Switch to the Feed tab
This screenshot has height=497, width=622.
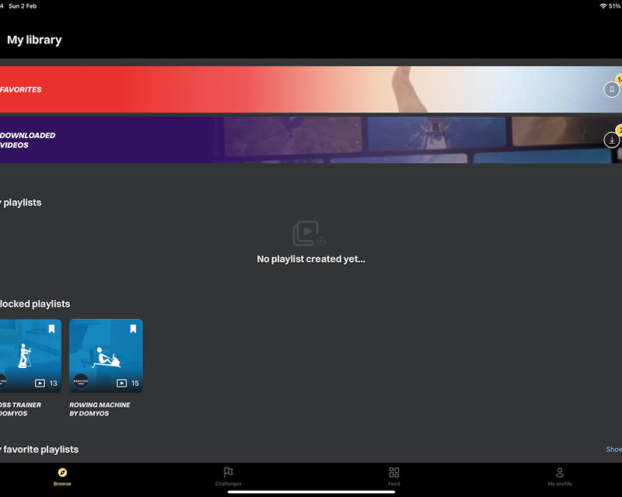(x=393, y=475)
